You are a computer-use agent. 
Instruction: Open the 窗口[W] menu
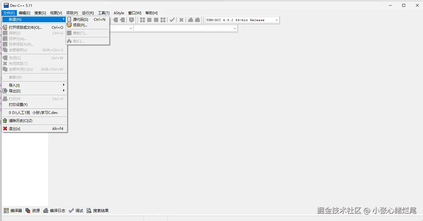[135, 13]
